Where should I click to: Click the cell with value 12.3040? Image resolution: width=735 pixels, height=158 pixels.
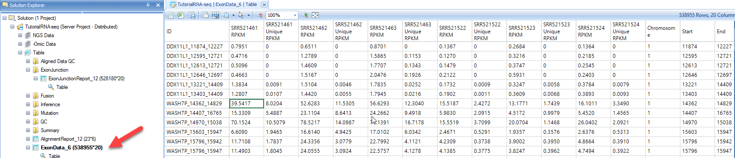click(x=420, y=104)
